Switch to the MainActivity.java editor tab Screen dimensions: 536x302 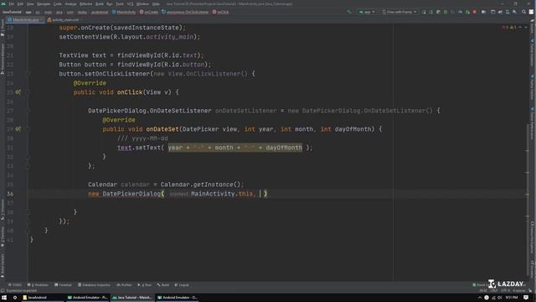(x=26, y=20)
